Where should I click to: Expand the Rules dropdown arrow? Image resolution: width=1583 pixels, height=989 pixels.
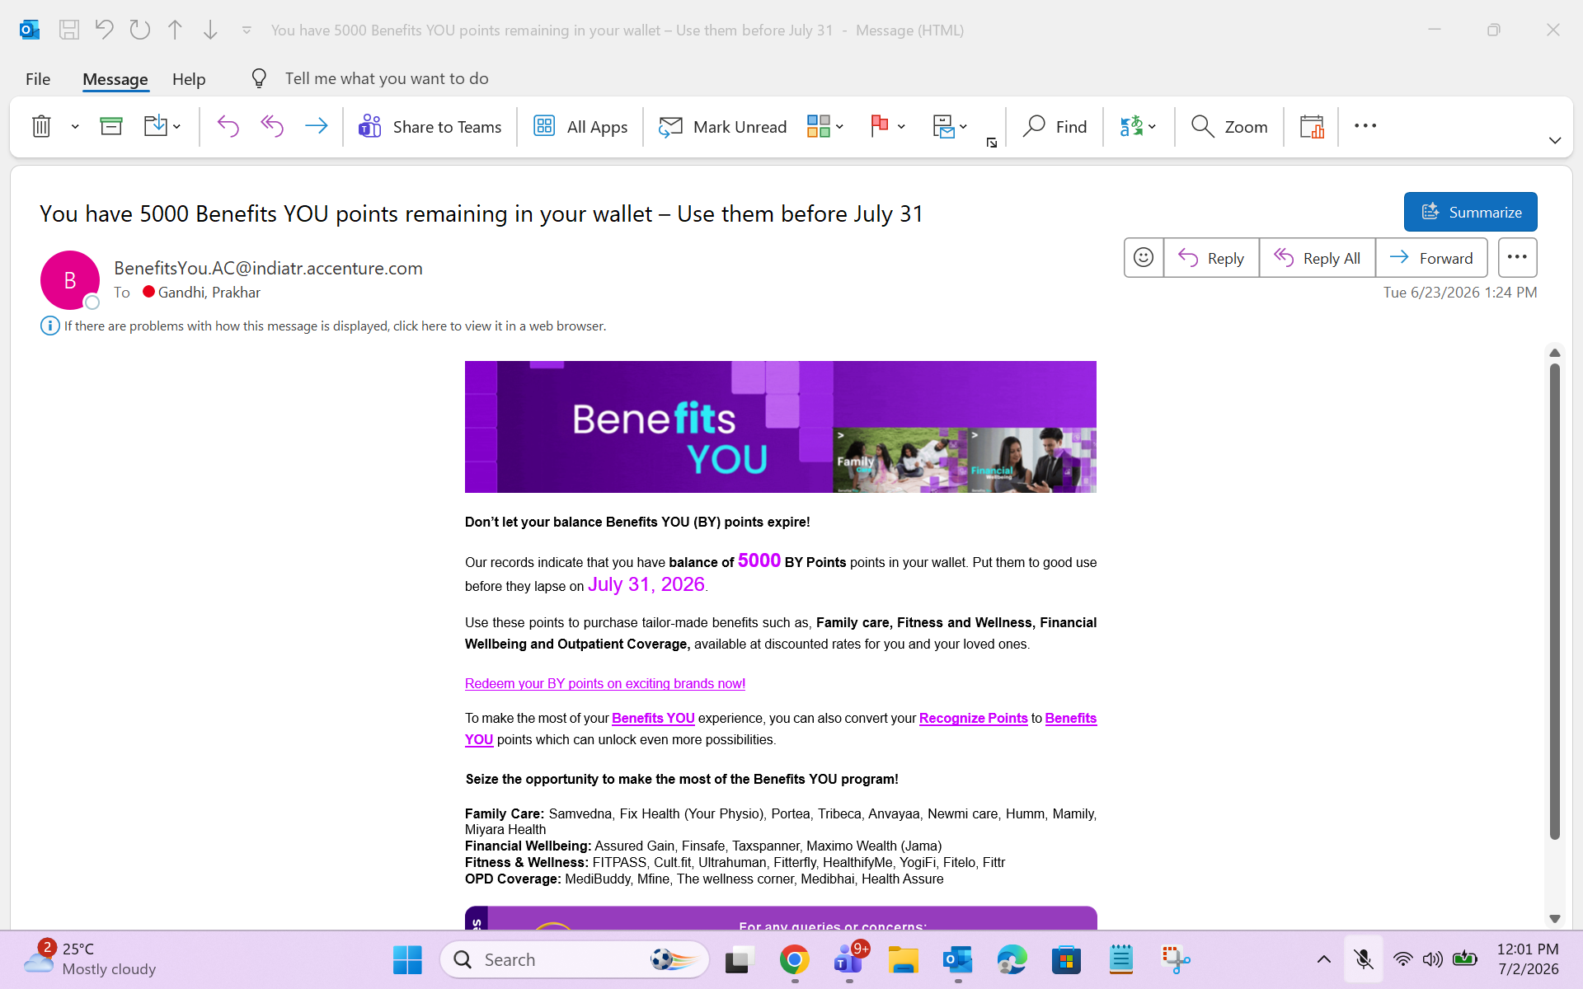(x=964, y=127)
